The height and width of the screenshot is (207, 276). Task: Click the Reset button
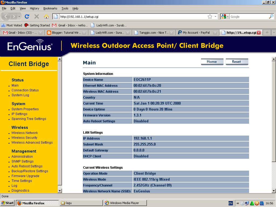[237, 62]
